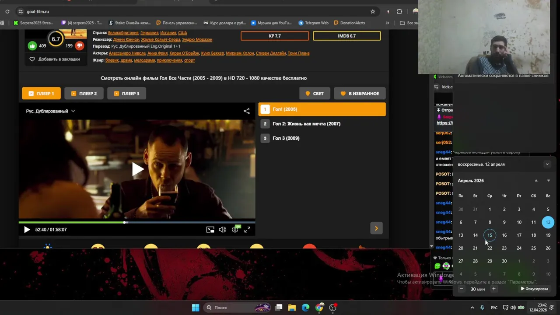Like the film with green thumbs-up

(x=32, y=45)
